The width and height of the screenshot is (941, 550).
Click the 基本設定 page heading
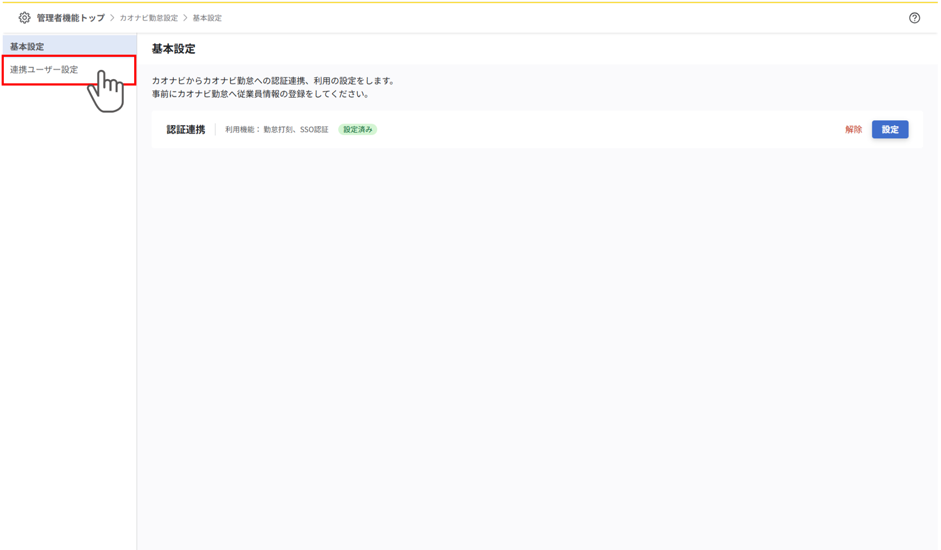174,49
